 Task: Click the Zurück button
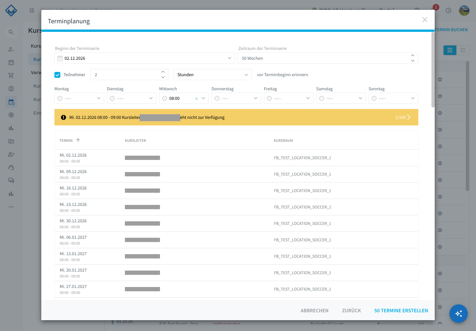point(351,311)
